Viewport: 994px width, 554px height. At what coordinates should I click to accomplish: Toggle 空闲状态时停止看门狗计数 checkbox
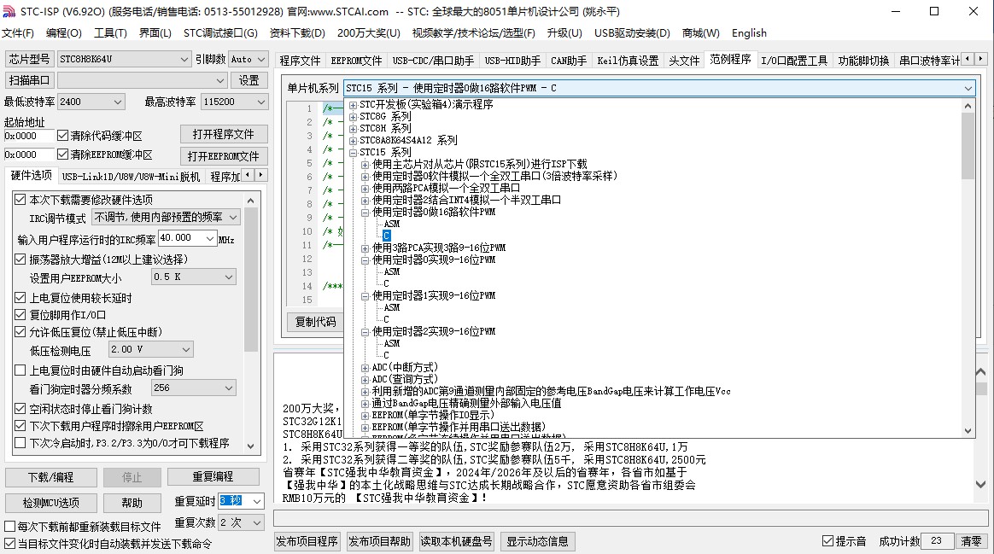20,410
